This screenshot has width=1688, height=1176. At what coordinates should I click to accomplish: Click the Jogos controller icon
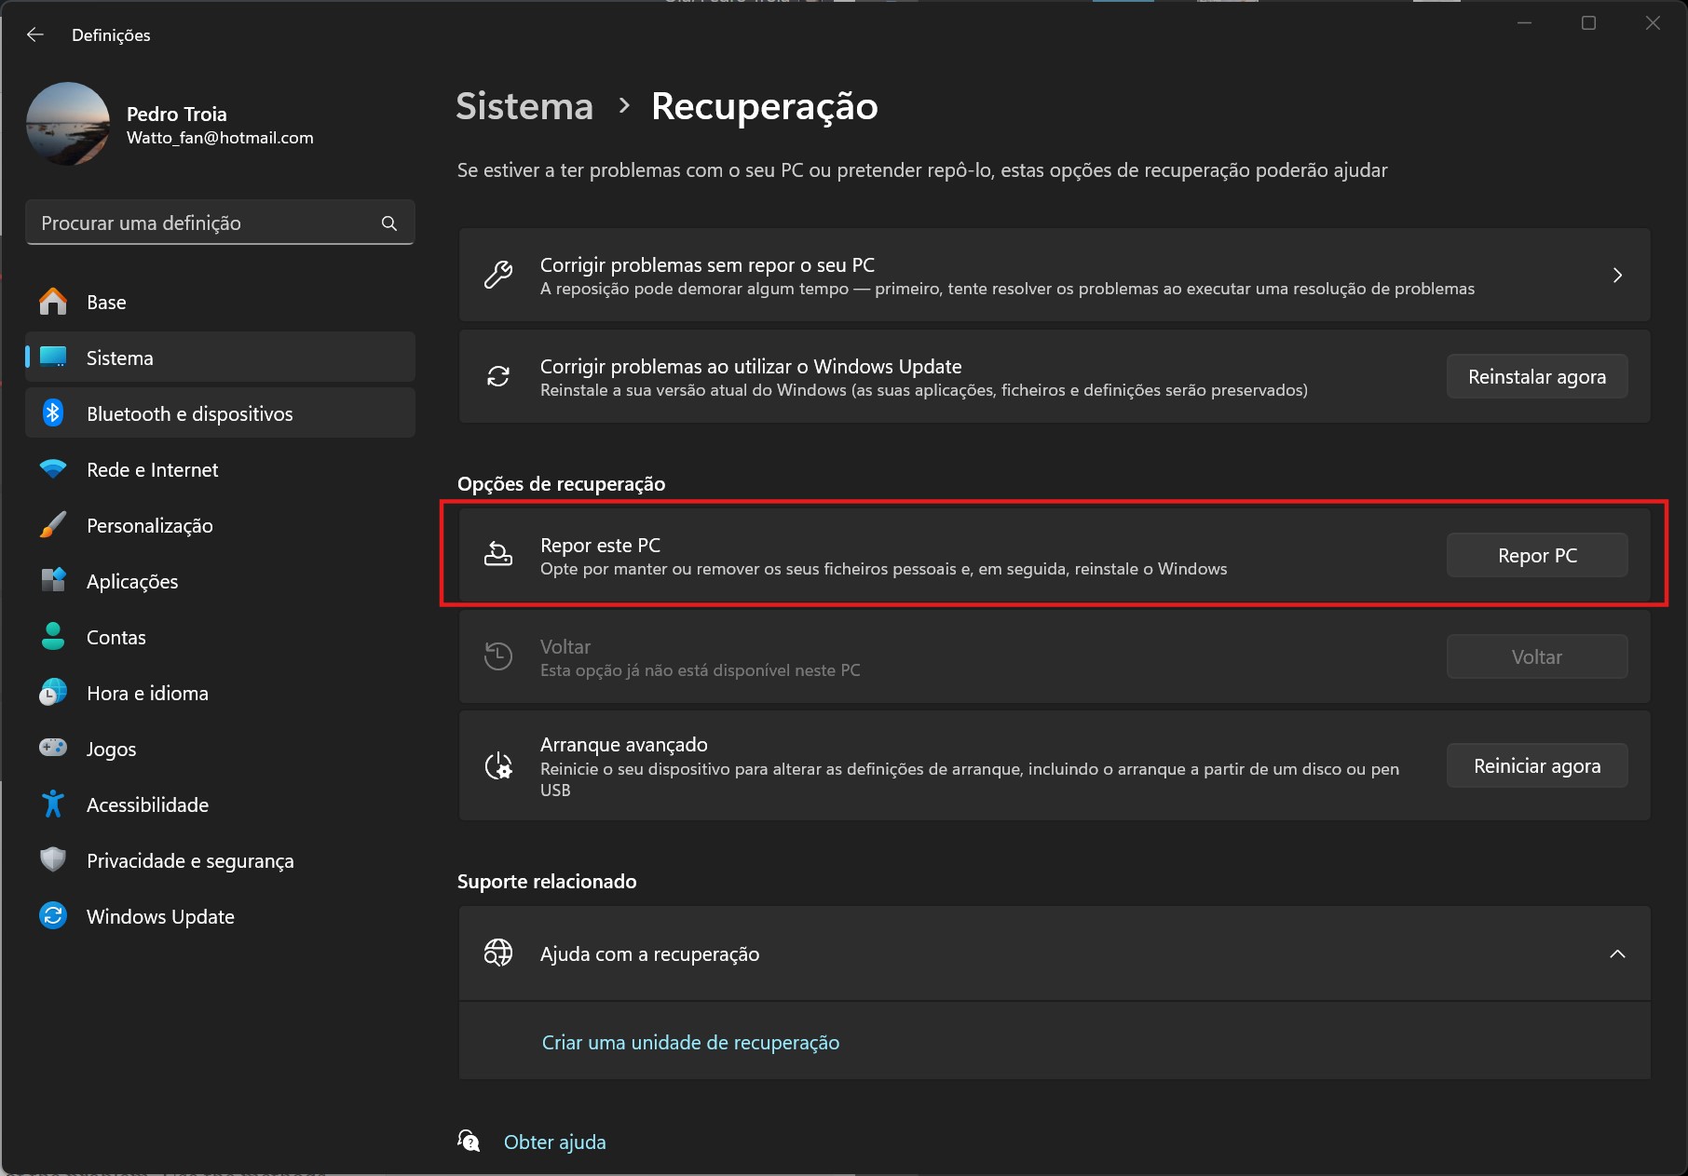point(53,748)
